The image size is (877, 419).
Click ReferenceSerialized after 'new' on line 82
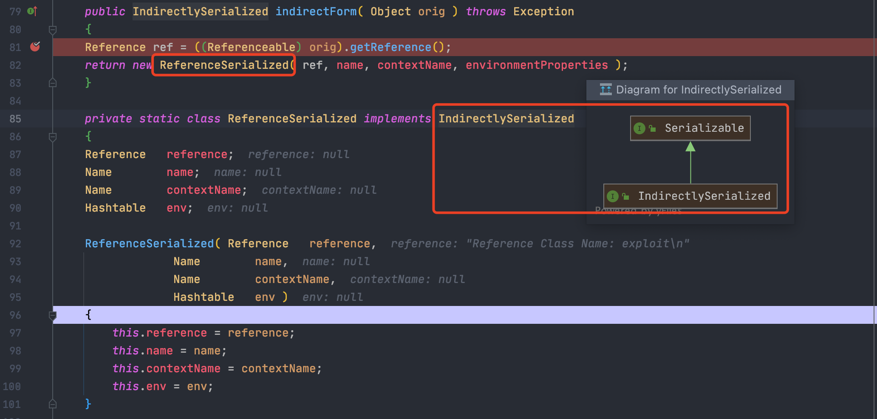[x=224, y=65]
